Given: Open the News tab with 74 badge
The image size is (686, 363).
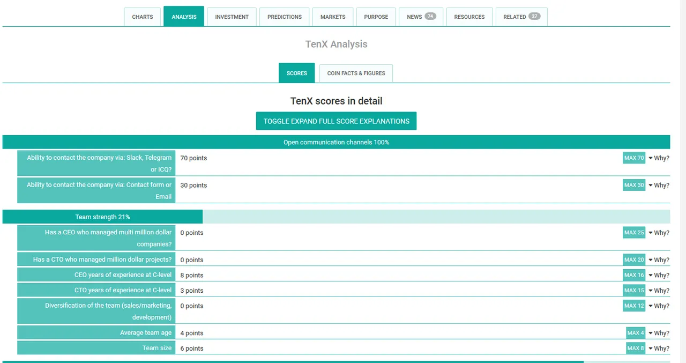Looking at the screenshot, I should pyautogui.click(x=421, y=17).
